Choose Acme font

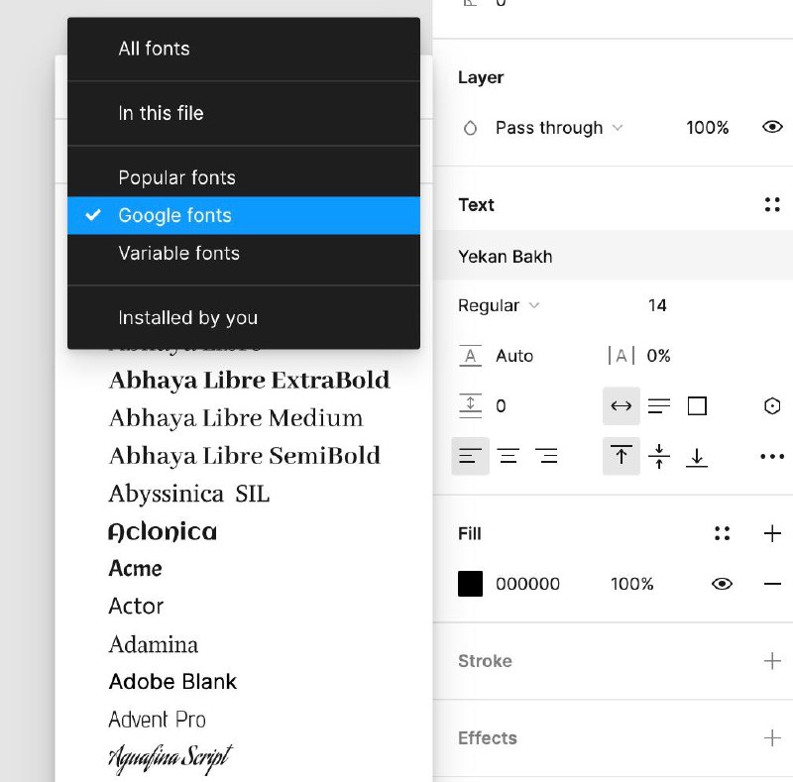tap(135, 569)
